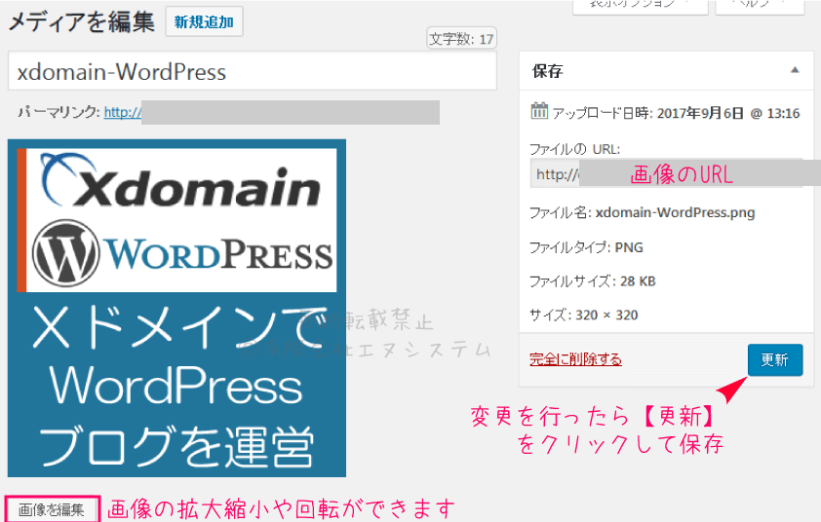Click the 新規追加 button
The height and width of the screenshot is (522, 821).
tap(204, 22)
